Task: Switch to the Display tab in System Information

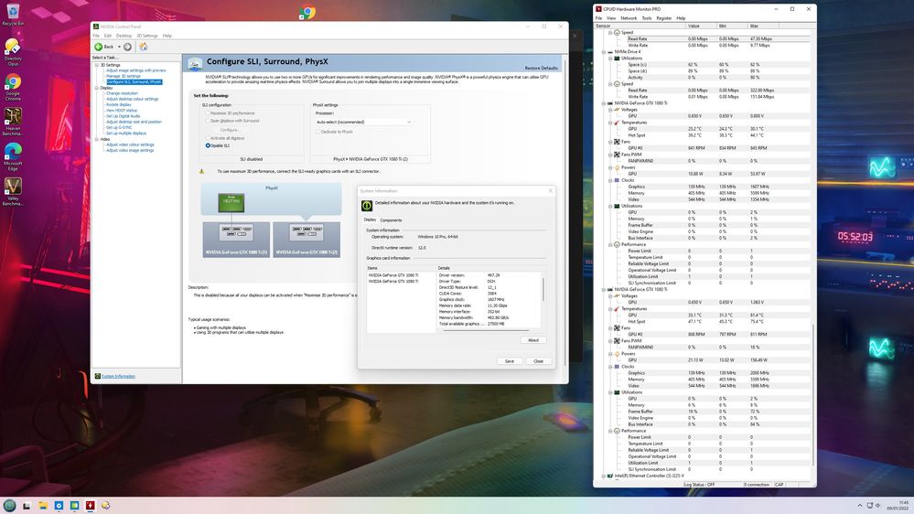Action: [371, 220]
